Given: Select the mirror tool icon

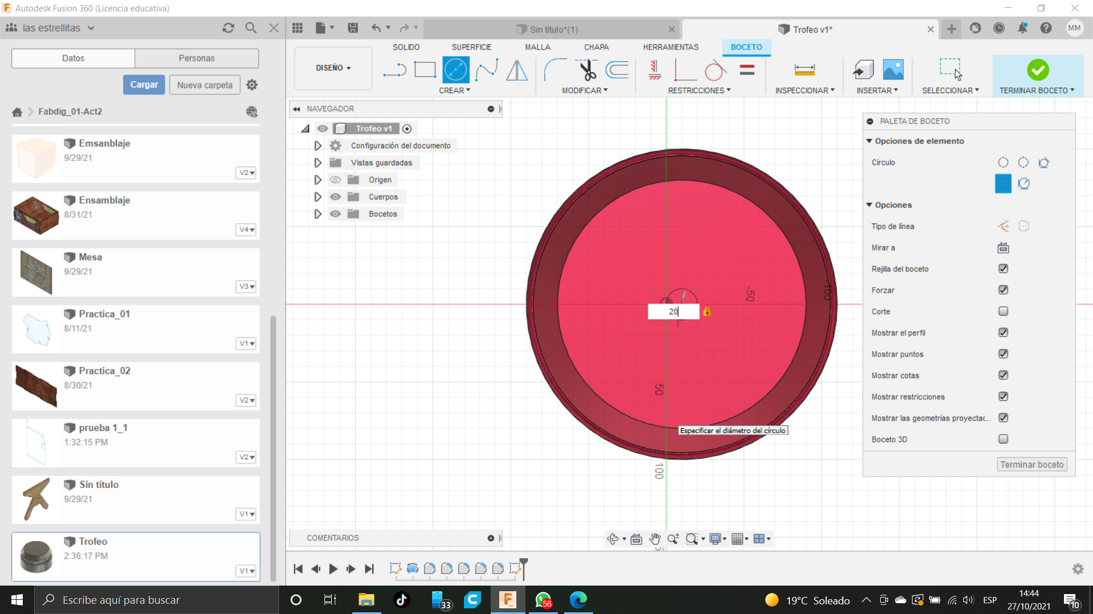Looking at the screenshot, I should point(517,70).
